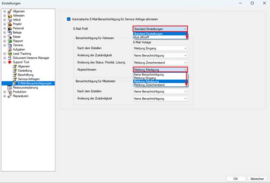Select the red cross Support Tool icon
This screenshot has width=270, height=183.
[10, 62]
